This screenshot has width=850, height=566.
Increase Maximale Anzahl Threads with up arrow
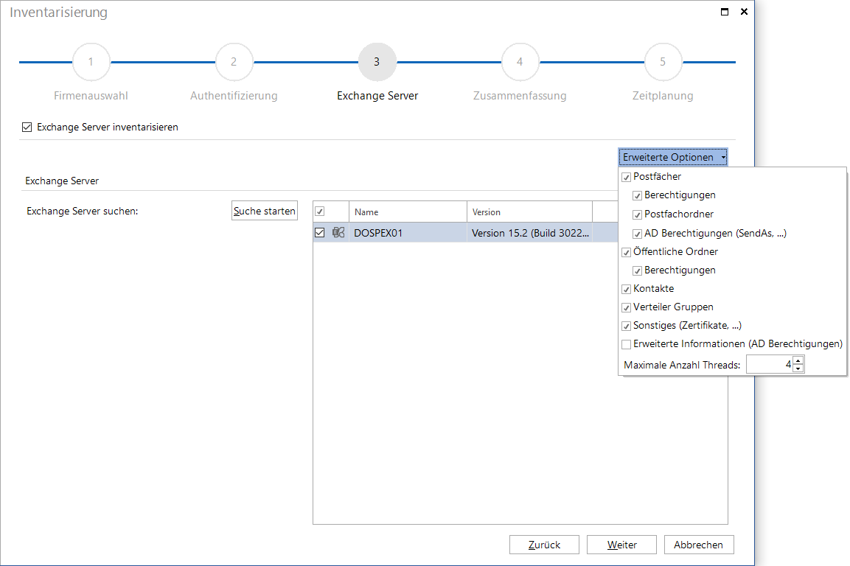pos(798,360)
